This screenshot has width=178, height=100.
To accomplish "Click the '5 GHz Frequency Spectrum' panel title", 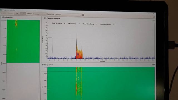I will pyautogui.click(x=51, y=18).
